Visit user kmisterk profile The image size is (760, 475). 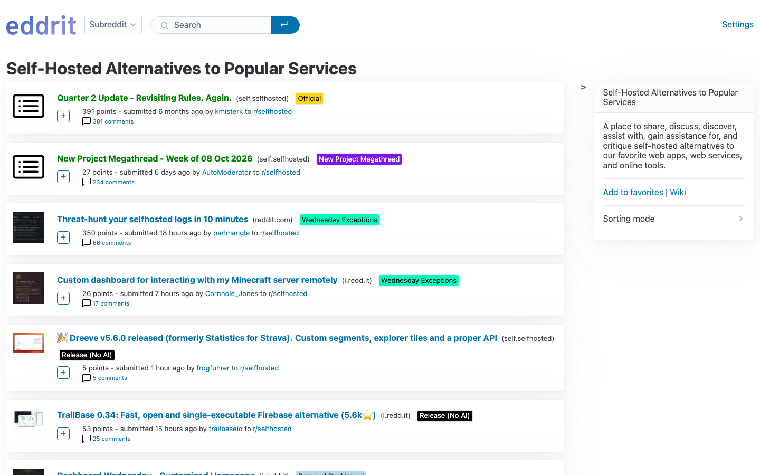pyautogui.click(x=229, y=111)
